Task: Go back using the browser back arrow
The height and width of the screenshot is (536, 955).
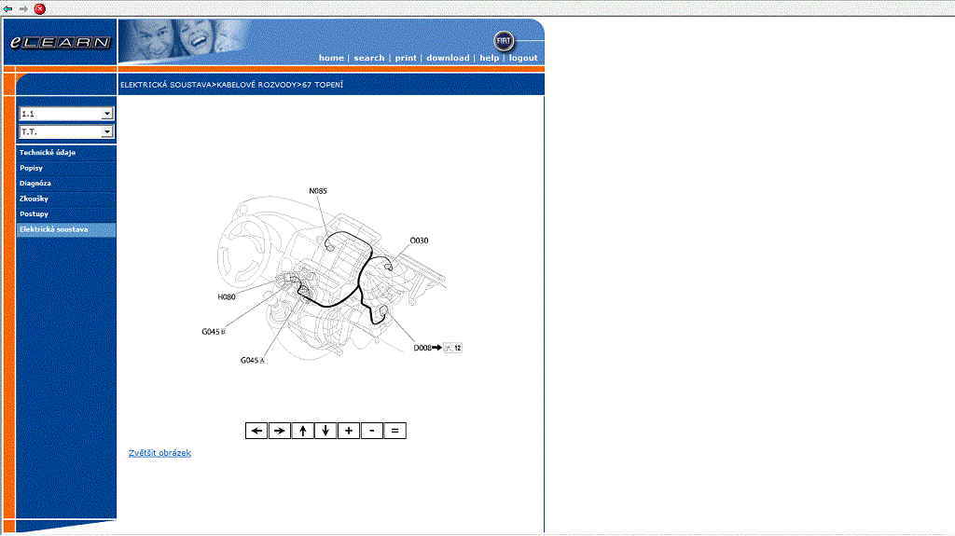Action: point(8,8)
